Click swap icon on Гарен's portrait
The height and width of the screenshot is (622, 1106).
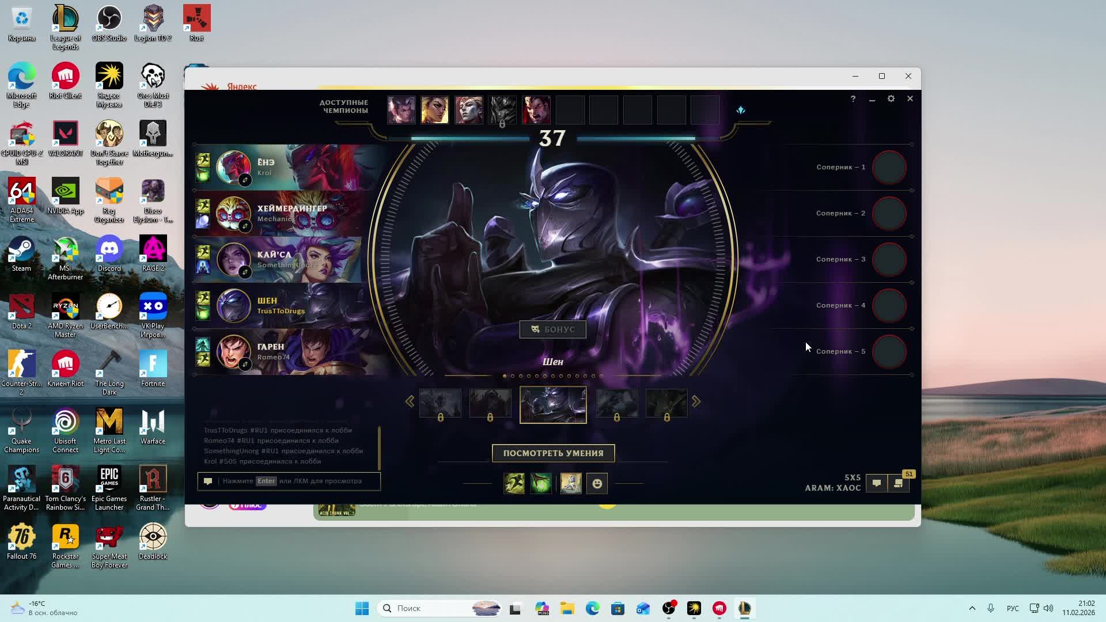point(245,365)
